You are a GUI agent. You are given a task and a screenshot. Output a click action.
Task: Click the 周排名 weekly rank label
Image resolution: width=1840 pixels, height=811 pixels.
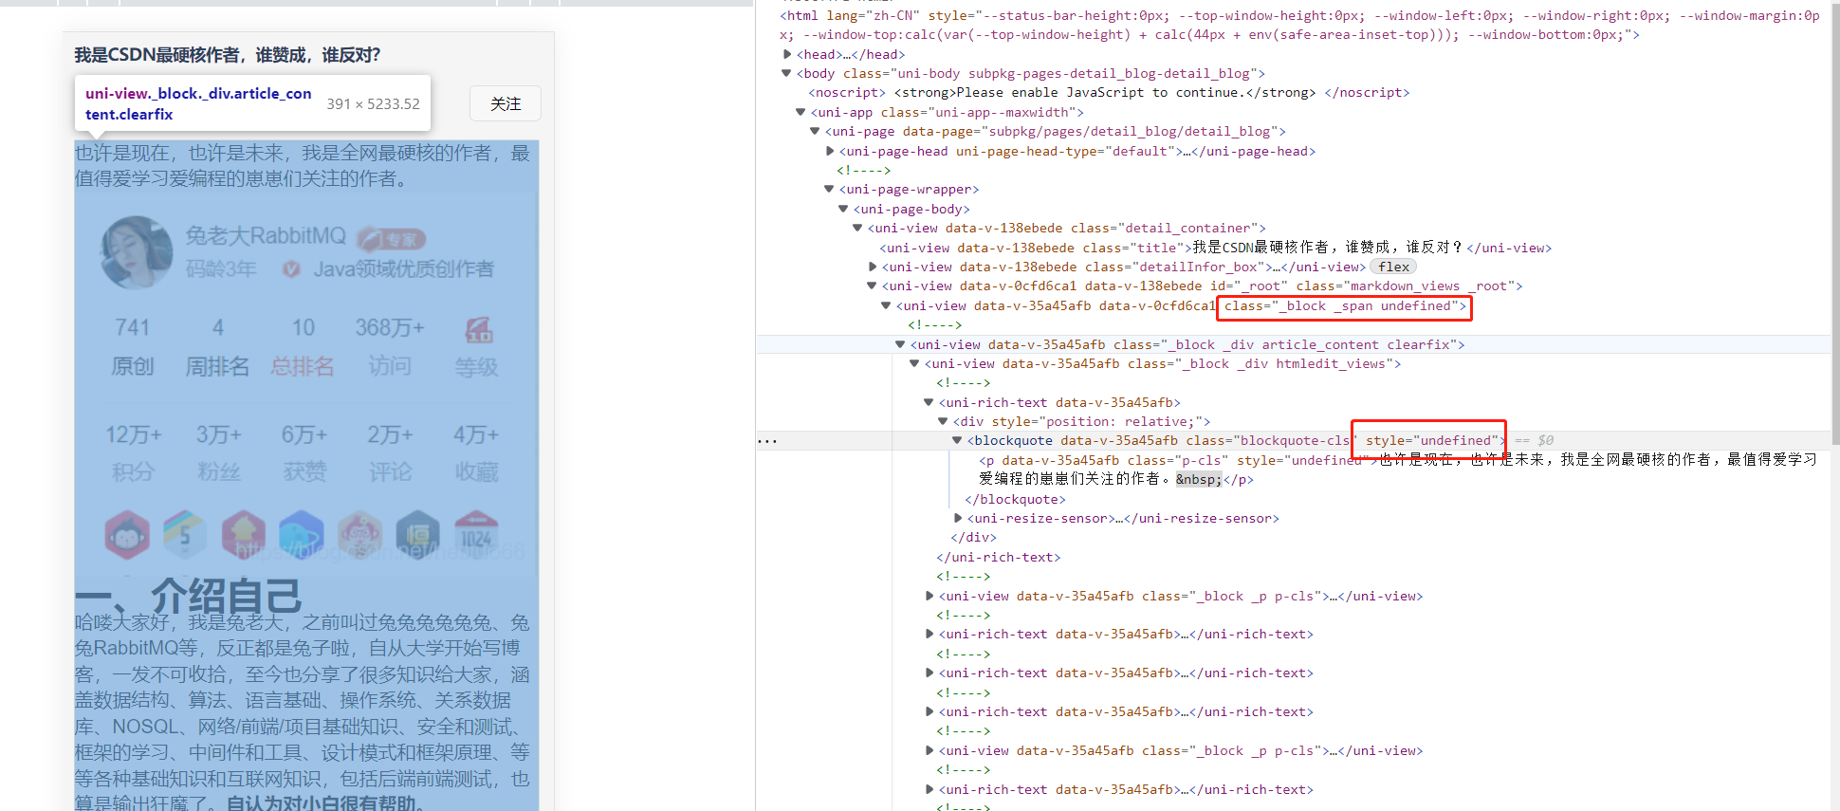217,366
